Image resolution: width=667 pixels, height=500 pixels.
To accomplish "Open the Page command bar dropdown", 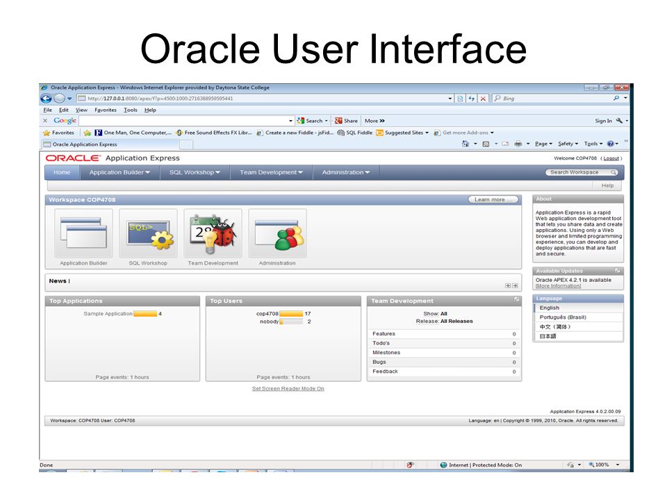I will pyautogui.click(x=543, y=144).
